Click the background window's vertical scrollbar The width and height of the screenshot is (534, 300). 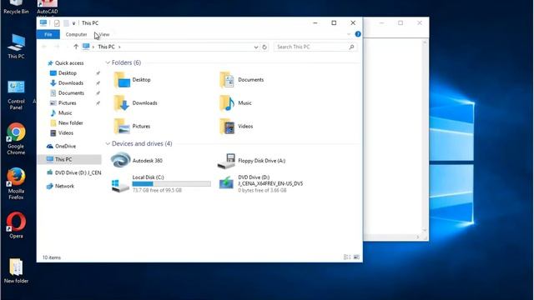(425, 136)
